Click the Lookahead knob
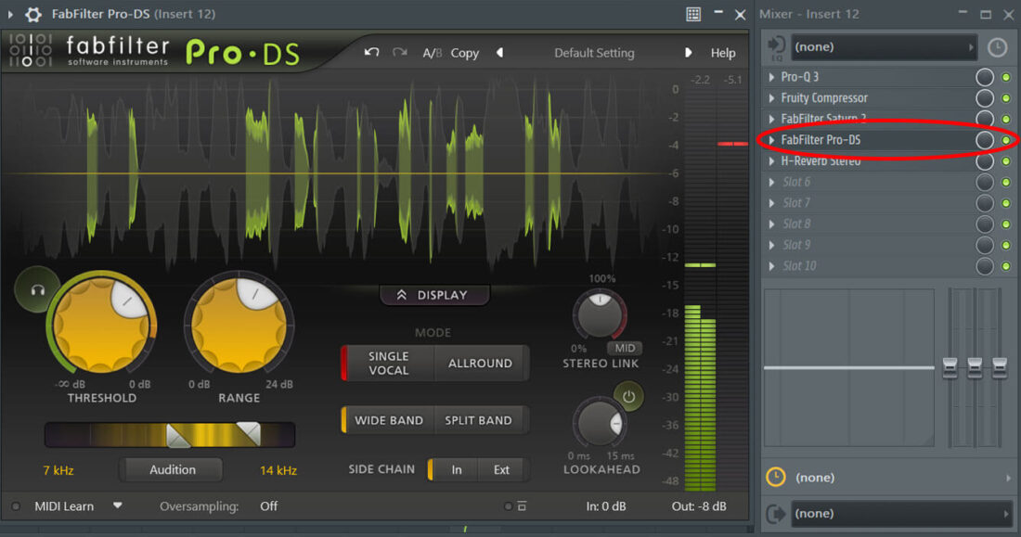This screenshot has height=537, width=1021. [600, 424]
